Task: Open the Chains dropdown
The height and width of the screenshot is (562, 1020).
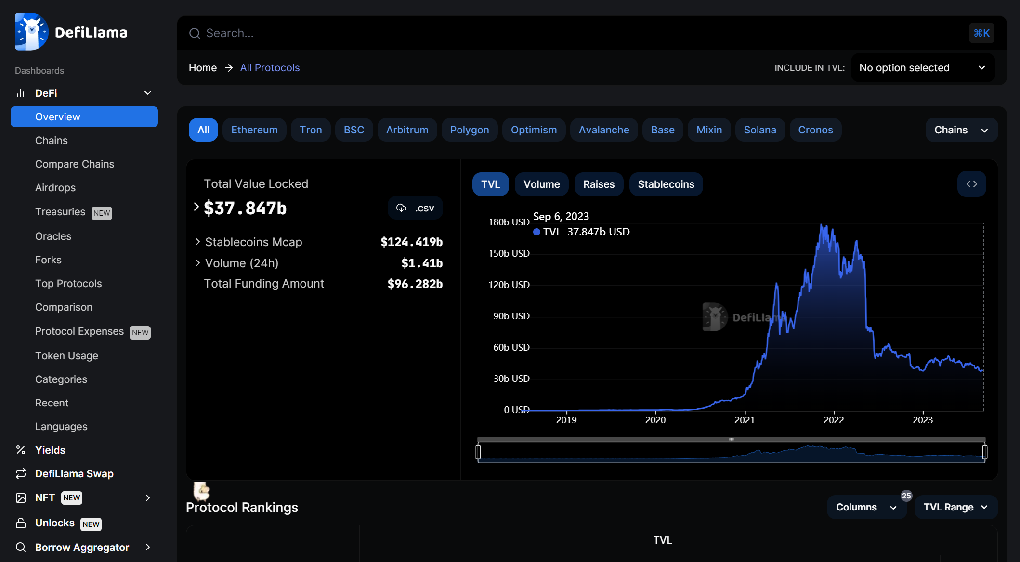Action: point(961,130)
